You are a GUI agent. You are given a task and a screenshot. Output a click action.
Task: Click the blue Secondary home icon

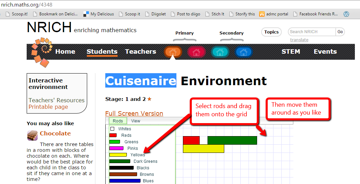(x=243, y=52)
